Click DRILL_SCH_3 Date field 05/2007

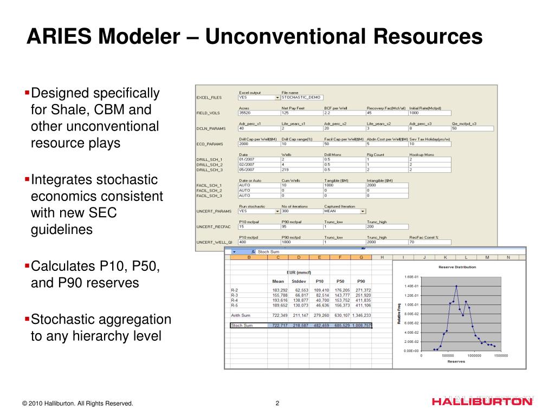(260, 170)
